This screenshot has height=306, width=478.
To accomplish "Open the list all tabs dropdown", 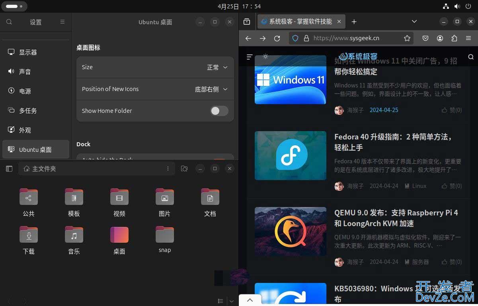I will click(414, 21).
